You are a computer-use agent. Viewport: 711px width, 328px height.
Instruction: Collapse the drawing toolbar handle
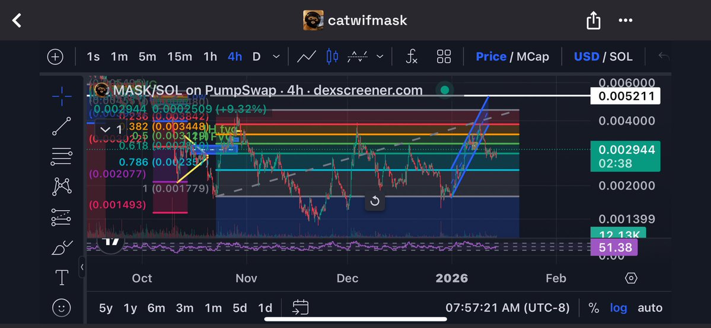(x=82, y=267)
